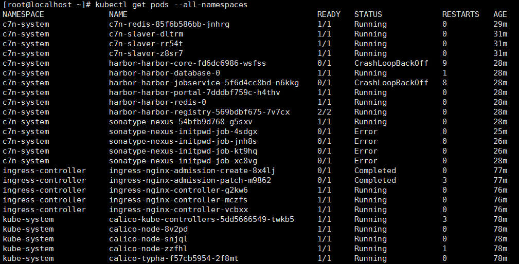
Task: Click ingress-nginx-admission-create-8x4lj pod name
Action: 192,171
